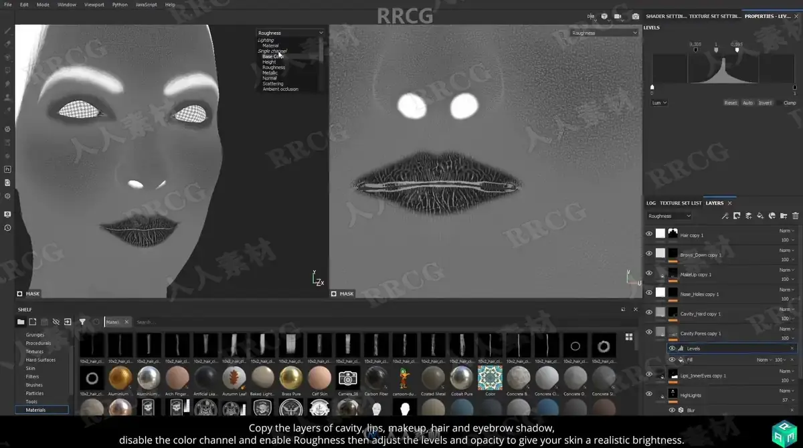
Task: Click the shelf import resource icon
Action: (x=68, y=322)
